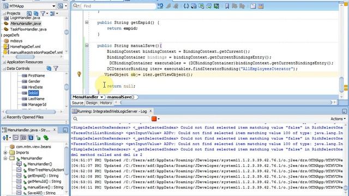The image size is (349, 196).
Task: Click the Find field in code editor
Action: point(119,6)
